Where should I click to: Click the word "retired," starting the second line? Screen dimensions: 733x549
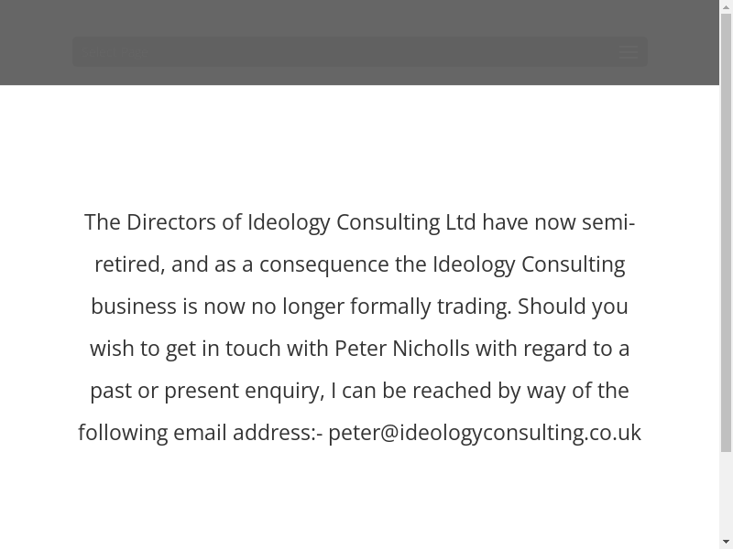[x=129, y=264]
